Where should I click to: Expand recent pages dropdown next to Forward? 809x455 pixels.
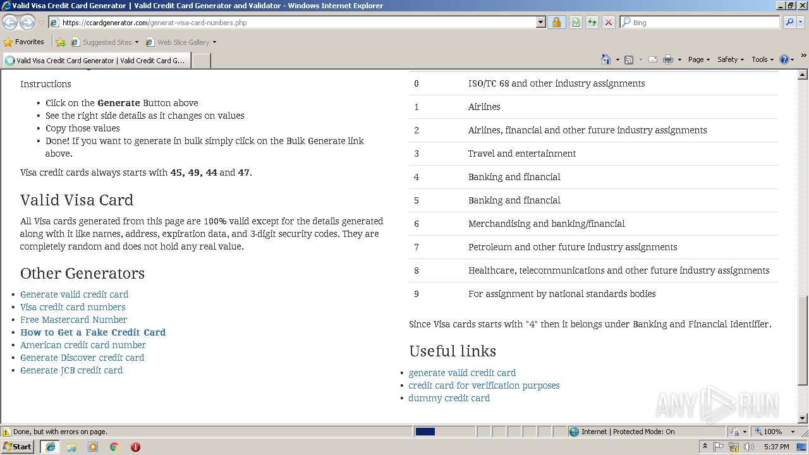pos(42,22)
